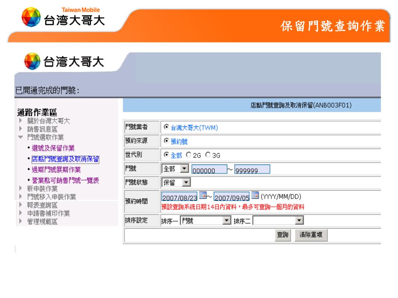Click the 門號選取作業 menu label
The image size is (398, 298).
click(x=45, y=137)
